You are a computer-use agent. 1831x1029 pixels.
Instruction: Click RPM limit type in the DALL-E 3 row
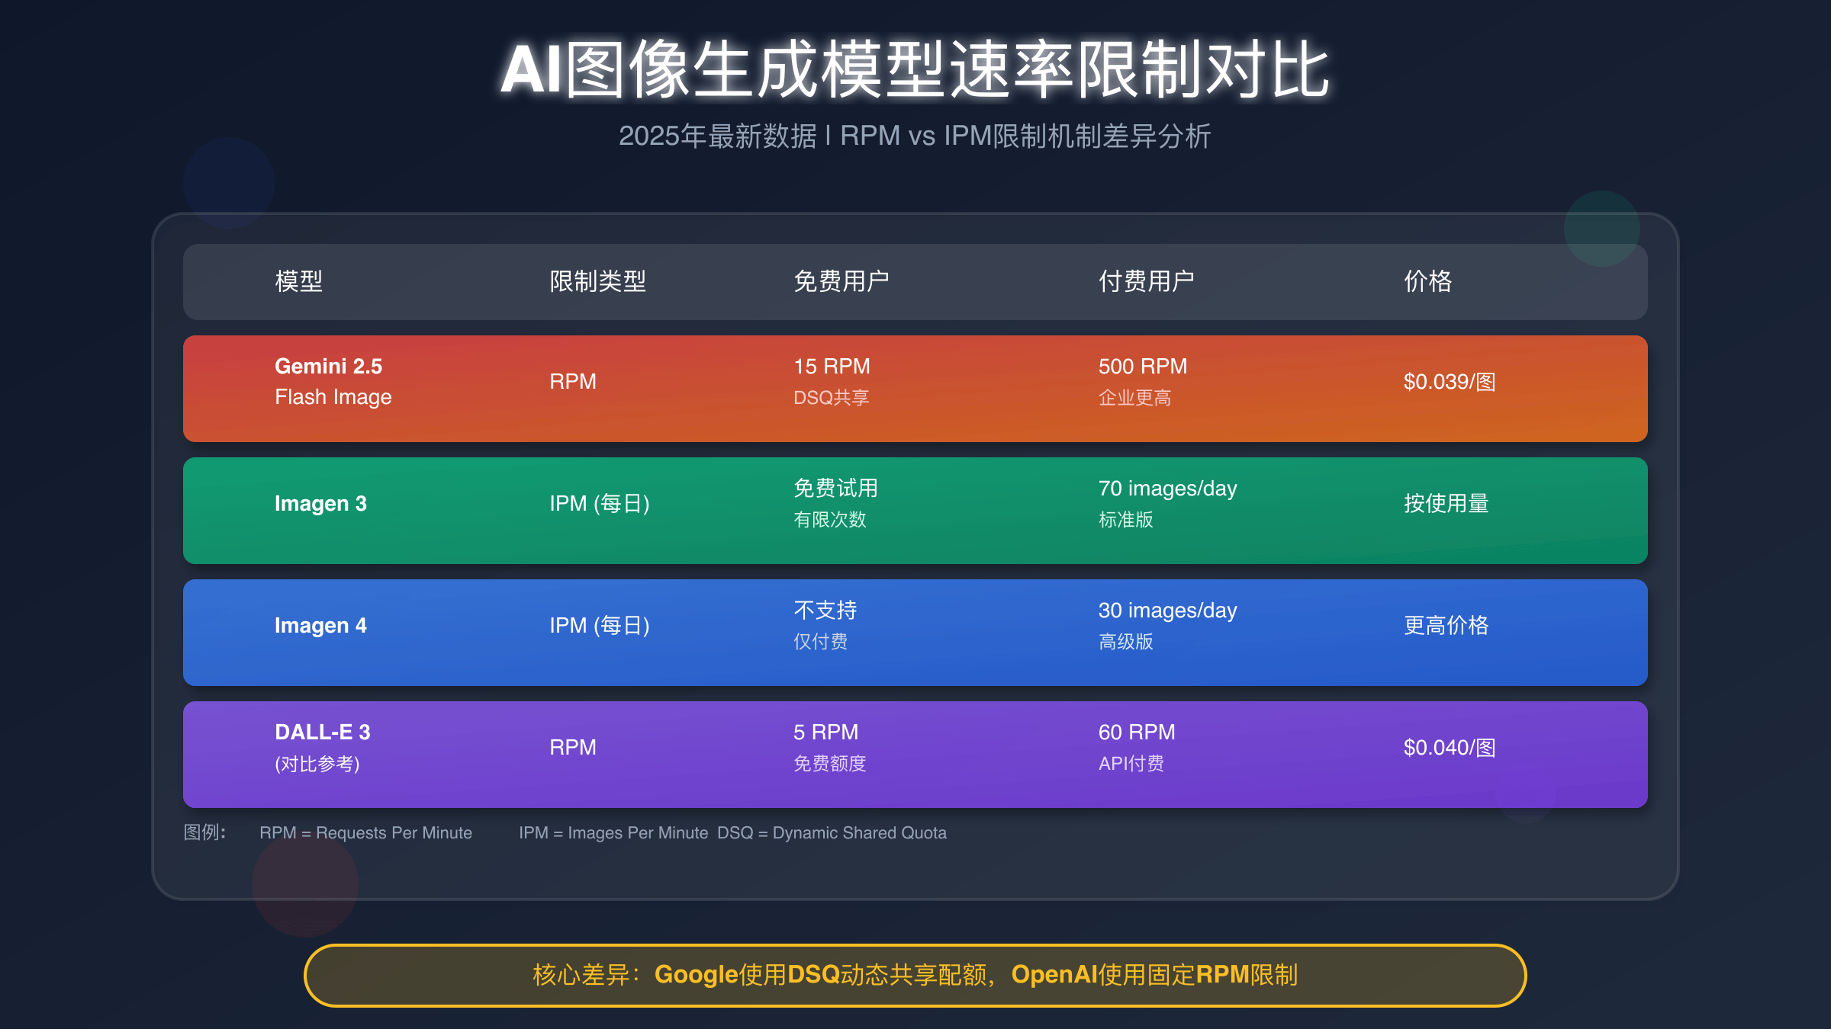click(x=573, y=747)
